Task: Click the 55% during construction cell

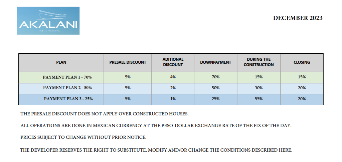Action: point(259,99)
